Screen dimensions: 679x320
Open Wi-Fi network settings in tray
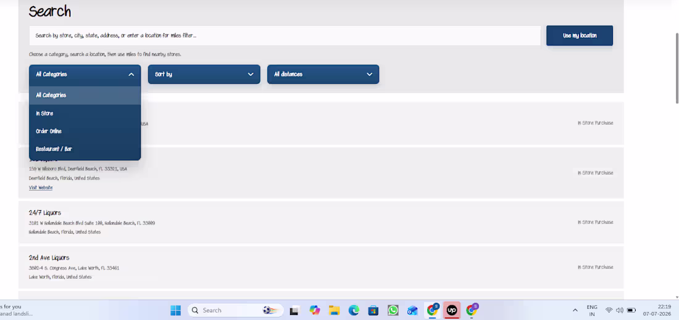coord(609,310)
